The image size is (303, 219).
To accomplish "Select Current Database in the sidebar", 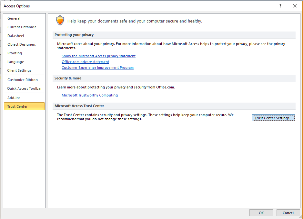I will click(x=24, y=27).
